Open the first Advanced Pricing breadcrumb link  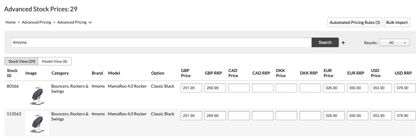click(36, 22)
